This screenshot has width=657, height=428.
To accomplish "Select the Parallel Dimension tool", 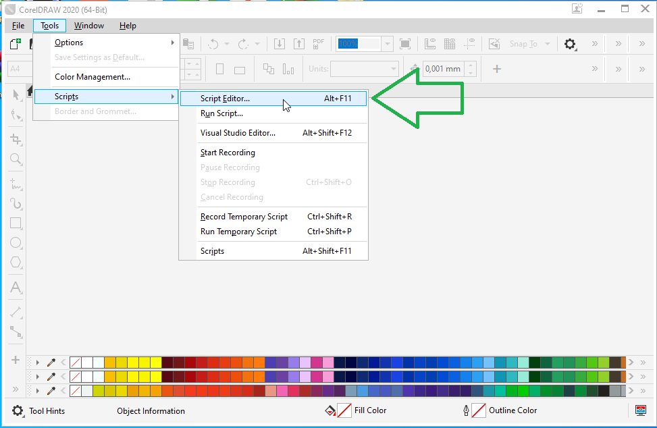I will tap(16, 312).
